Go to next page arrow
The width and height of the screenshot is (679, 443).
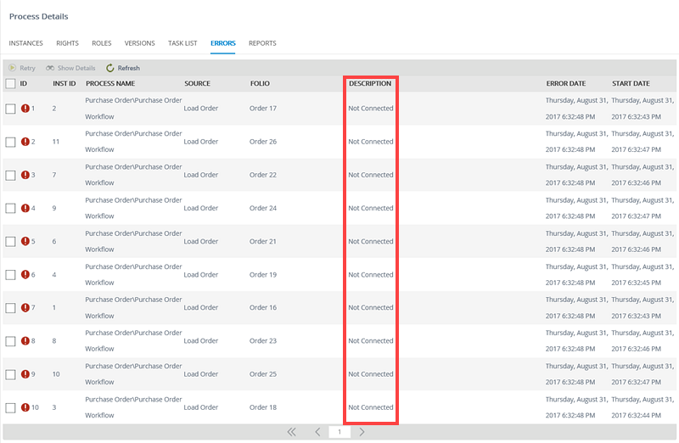pos(362,432)
